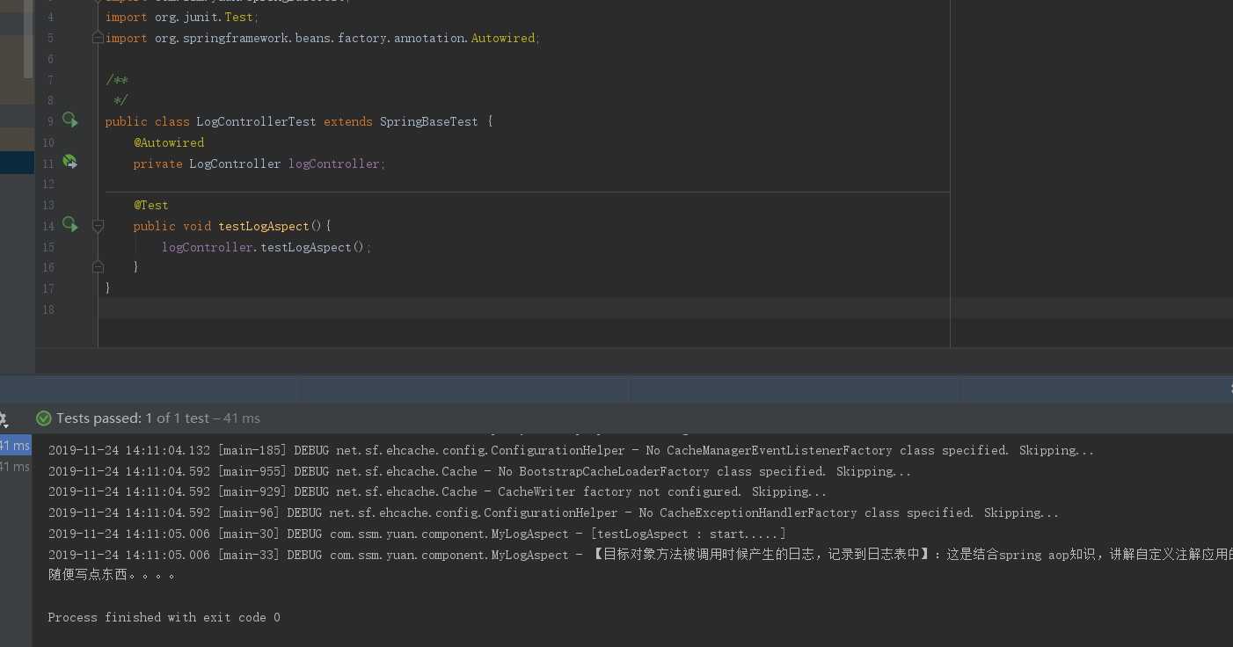Click thread name '[main-929]' in console

(252, 492)
